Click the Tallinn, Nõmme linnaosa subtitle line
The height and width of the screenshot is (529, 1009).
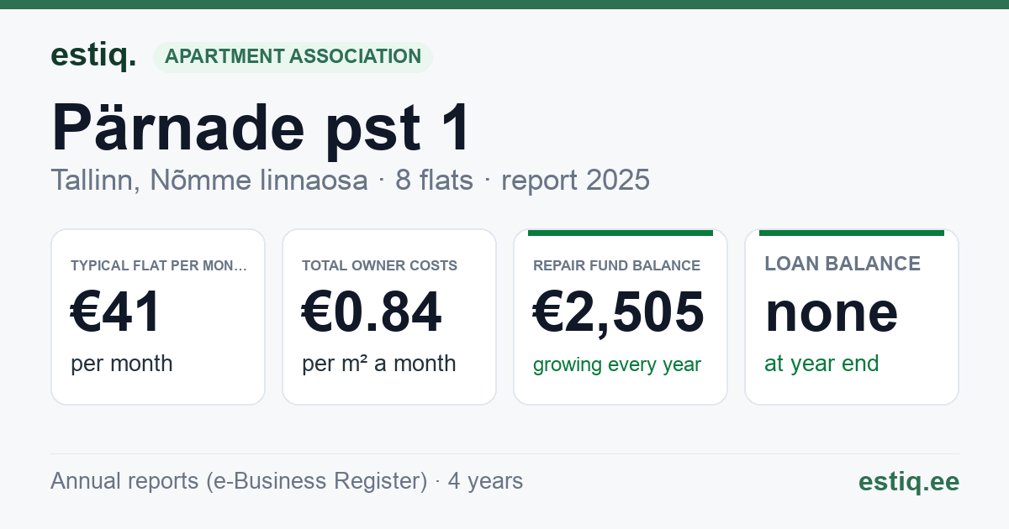[350, 180]
